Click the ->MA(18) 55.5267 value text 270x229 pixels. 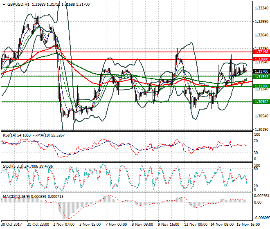pyautogui.click(x=48, y=135)
